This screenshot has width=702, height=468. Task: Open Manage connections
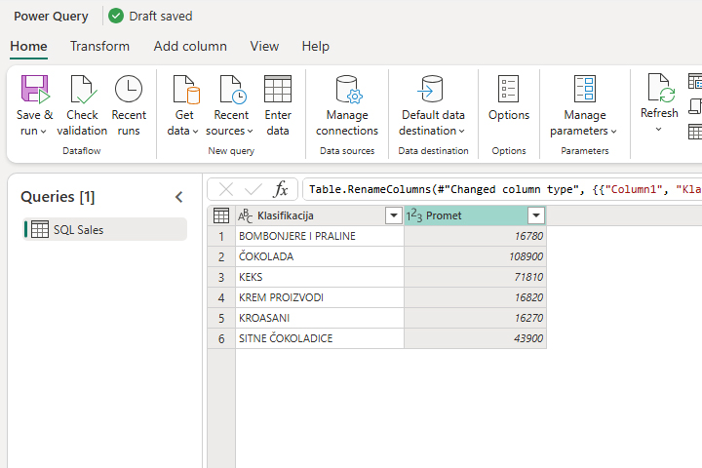[346, 106]
